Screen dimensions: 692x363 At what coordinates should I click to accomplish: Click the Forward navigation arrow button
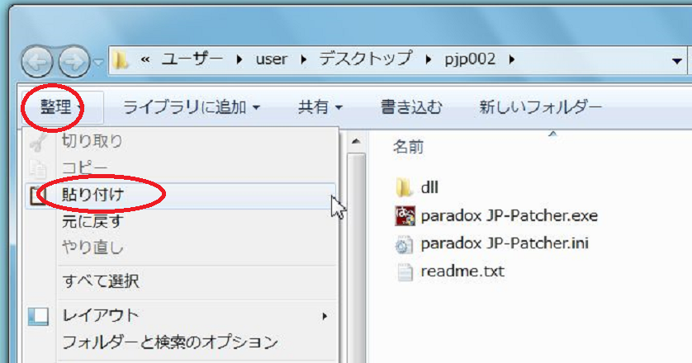(x=73, y=61)
